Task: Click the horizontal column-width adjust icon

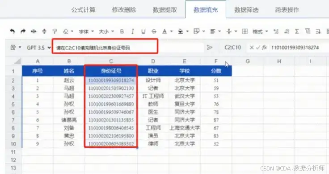Action: point(34,32)
